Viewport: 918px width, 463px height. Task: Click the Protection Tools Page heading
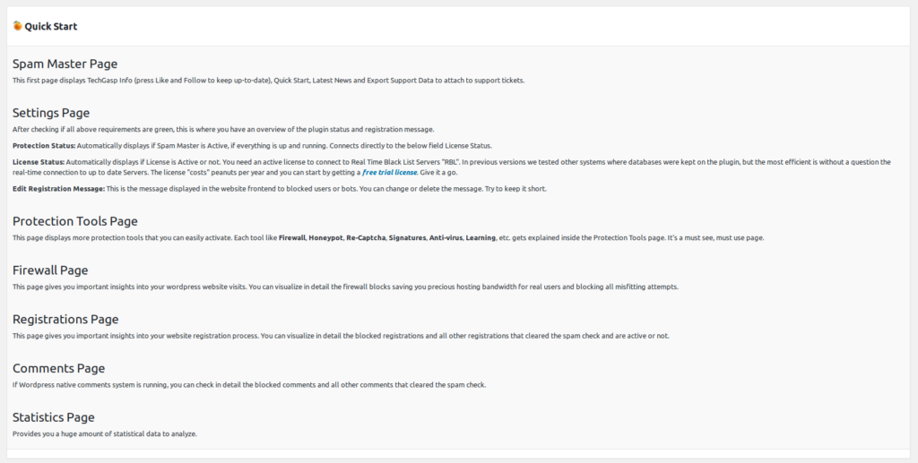click(x=75, y=221)
